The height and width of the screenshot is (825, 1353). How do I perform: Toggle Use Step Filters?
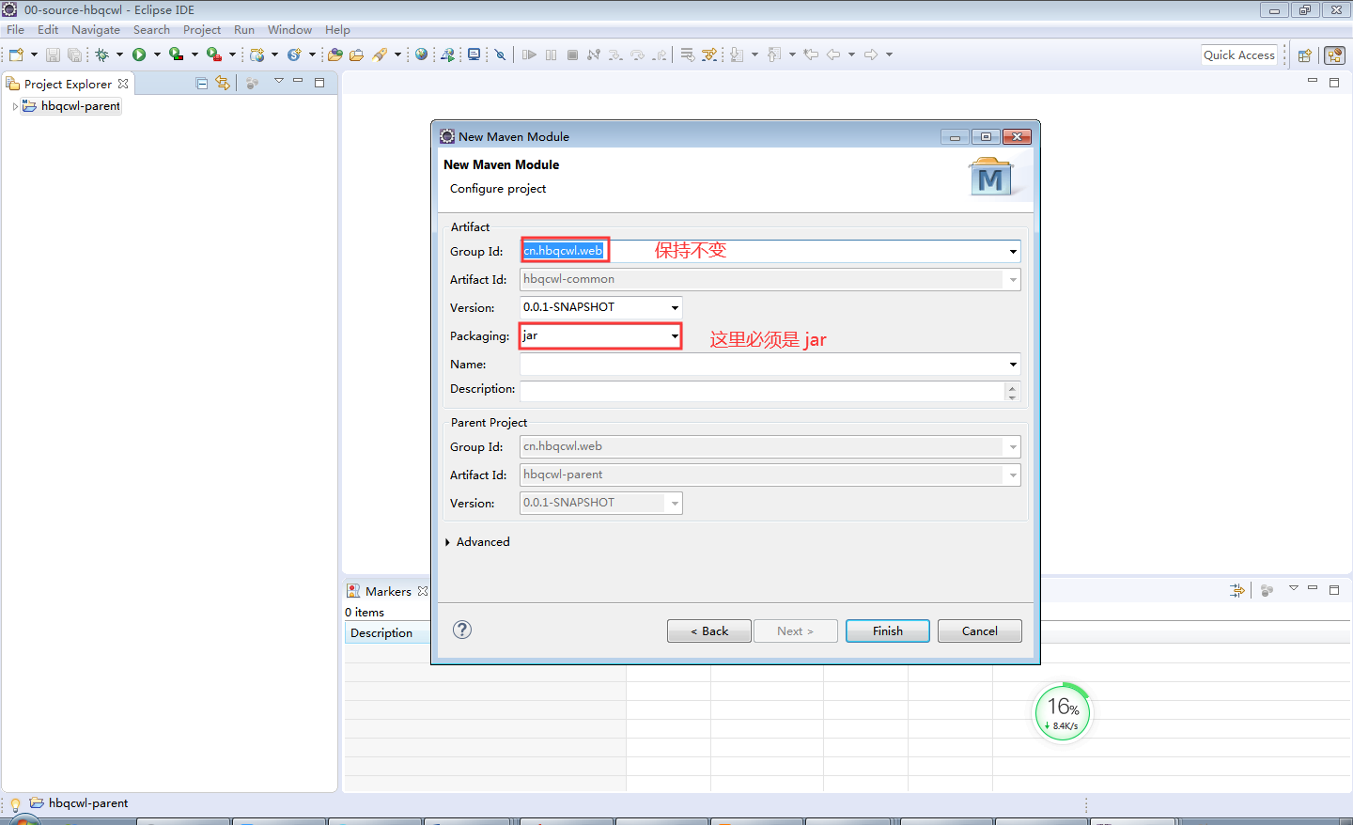pos(709,54)
